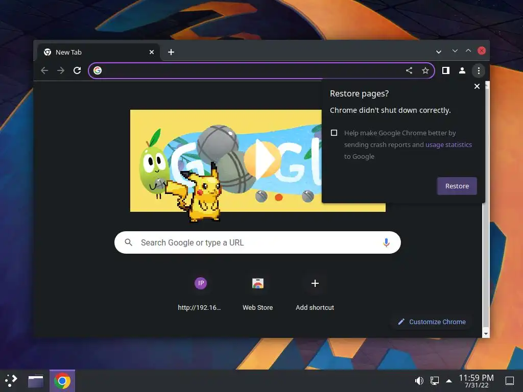Open a new tab with plus button
523x392 pixels.
tap(171, 53)
